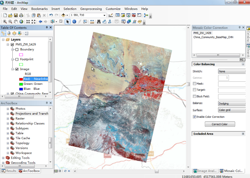Click the red band color swatch
Screen dimensions: 250x178
coord(21,79)
